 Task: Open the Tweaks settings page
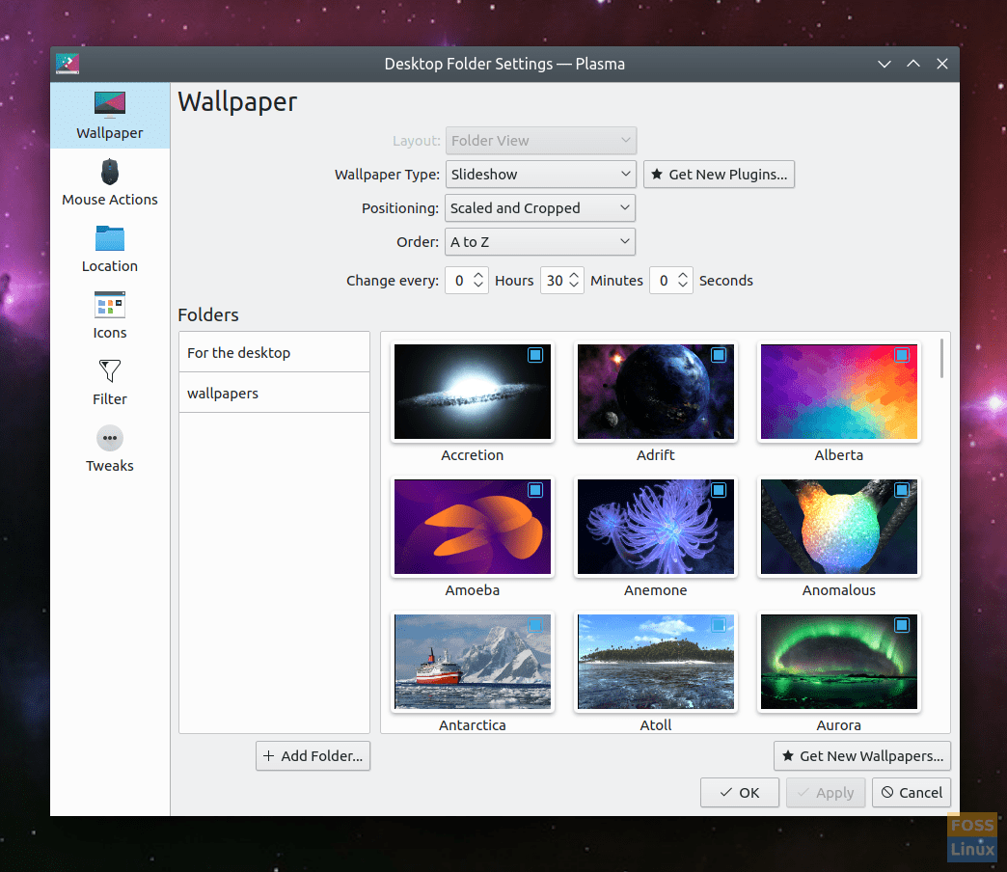pyautogui.click(x=109, y=448)
